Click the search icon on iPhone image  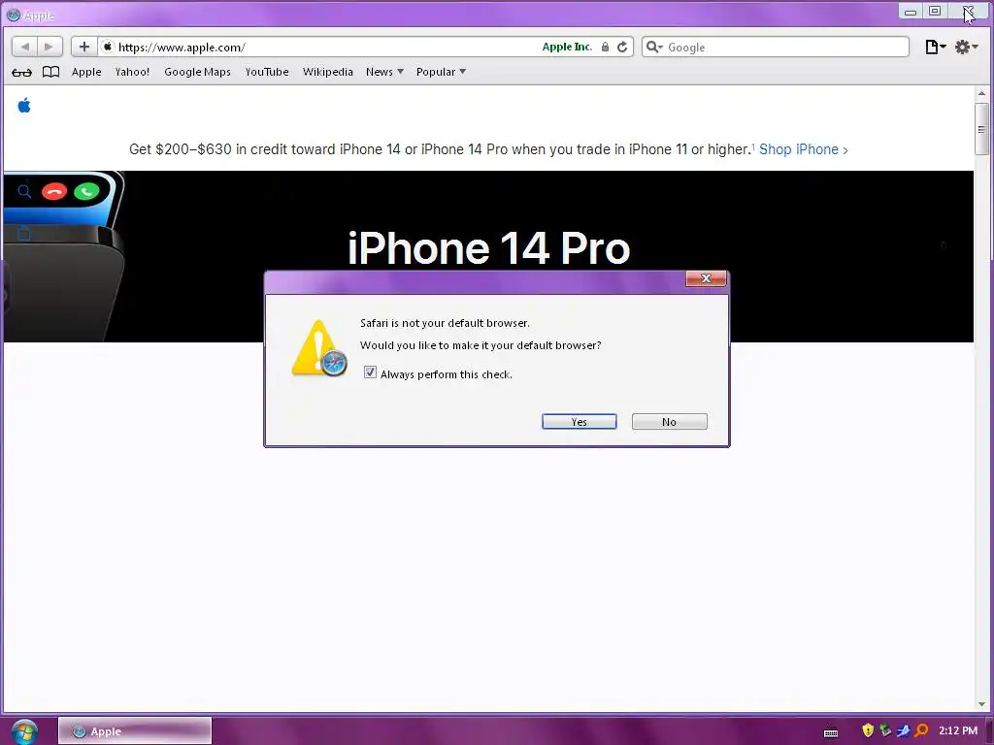24,191
